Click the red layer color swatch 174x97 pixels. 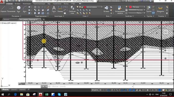pyautogui.click(x=85, y=7)
